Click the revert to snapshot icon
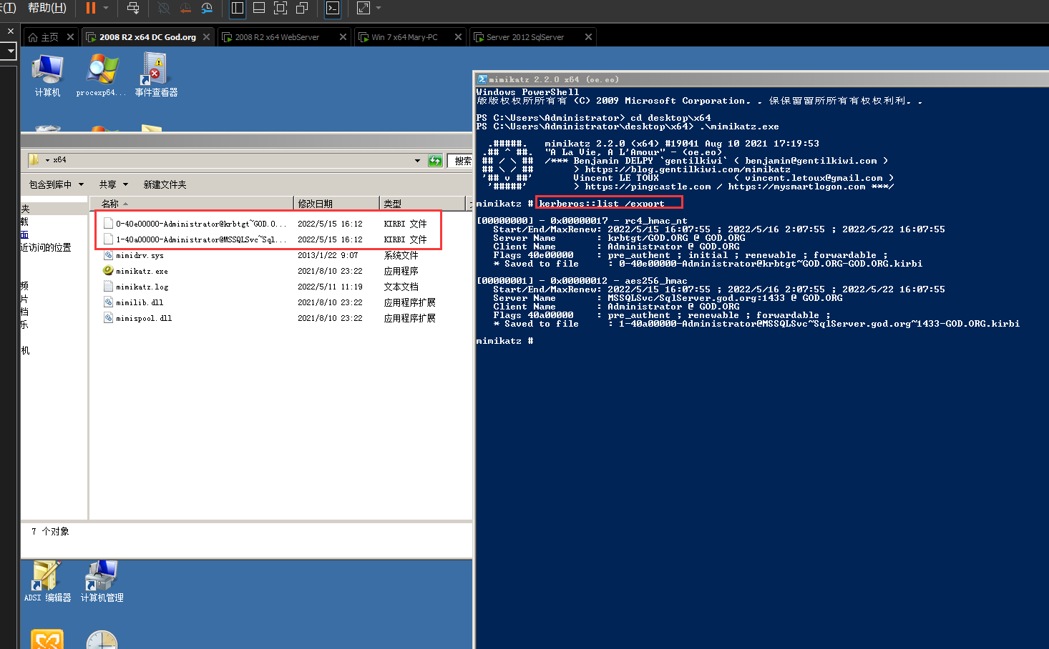 click(185, 8)
